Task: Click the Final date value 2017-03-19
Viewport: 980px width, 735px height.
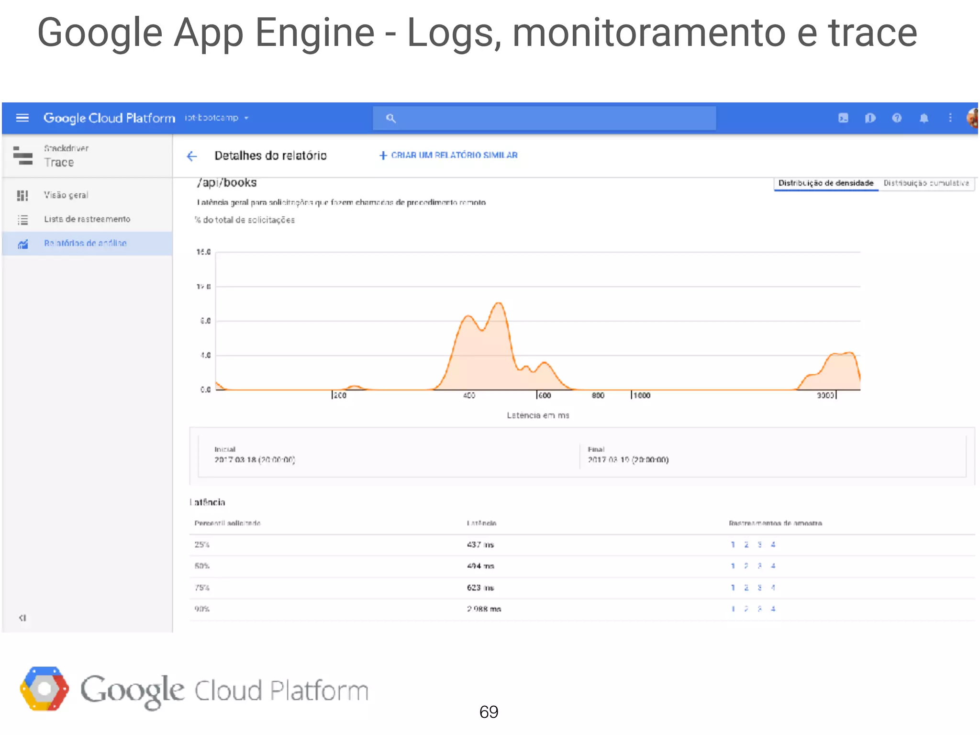Action: (x=628, y=460)
